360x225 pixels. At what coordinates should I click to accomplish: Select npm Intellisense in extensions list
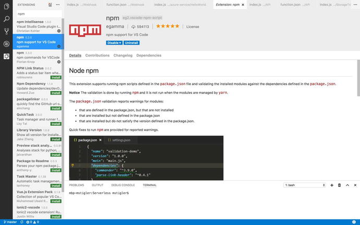(37, 26)
